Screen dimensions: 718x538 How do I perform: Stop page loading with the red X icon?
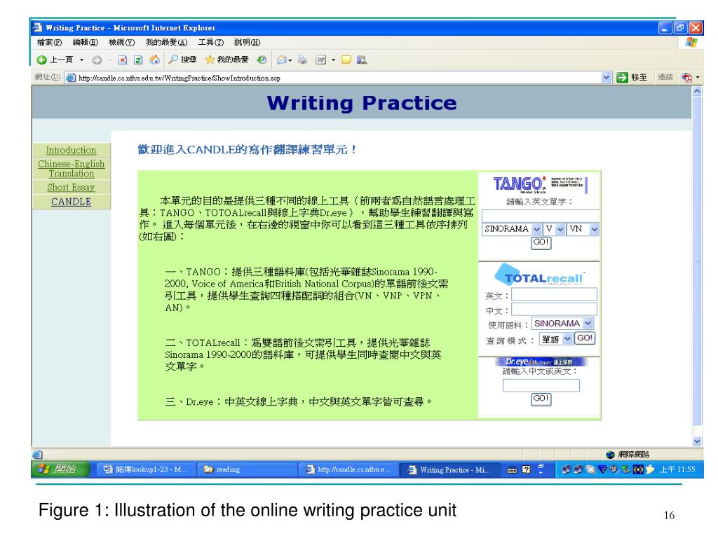click(x=122, y=60)
